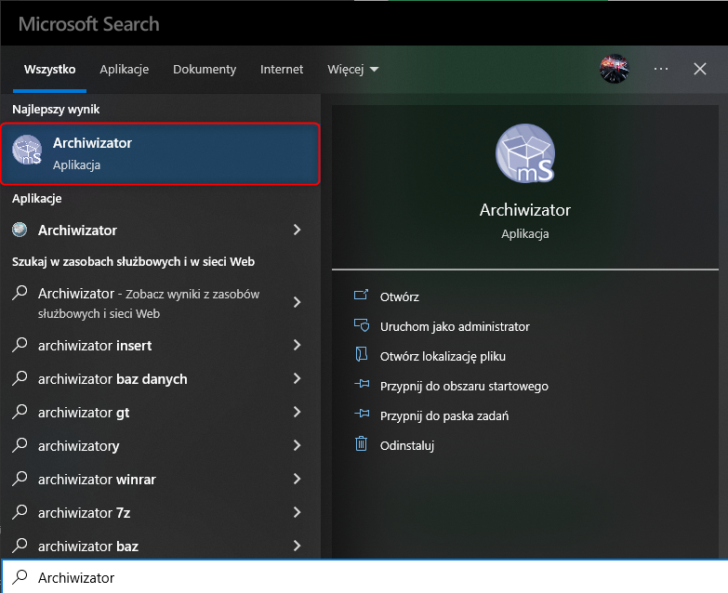Click the search box containing Archiwizator
Viewport: 728px width, 593px height.
point(363,577)
